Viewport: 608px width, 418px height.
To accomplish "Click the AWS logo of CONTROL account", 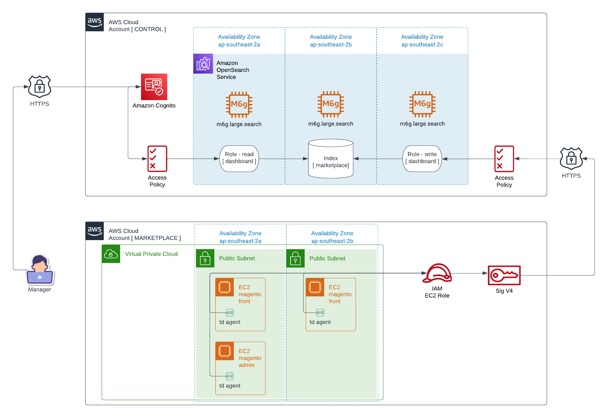I will (95, 22).
